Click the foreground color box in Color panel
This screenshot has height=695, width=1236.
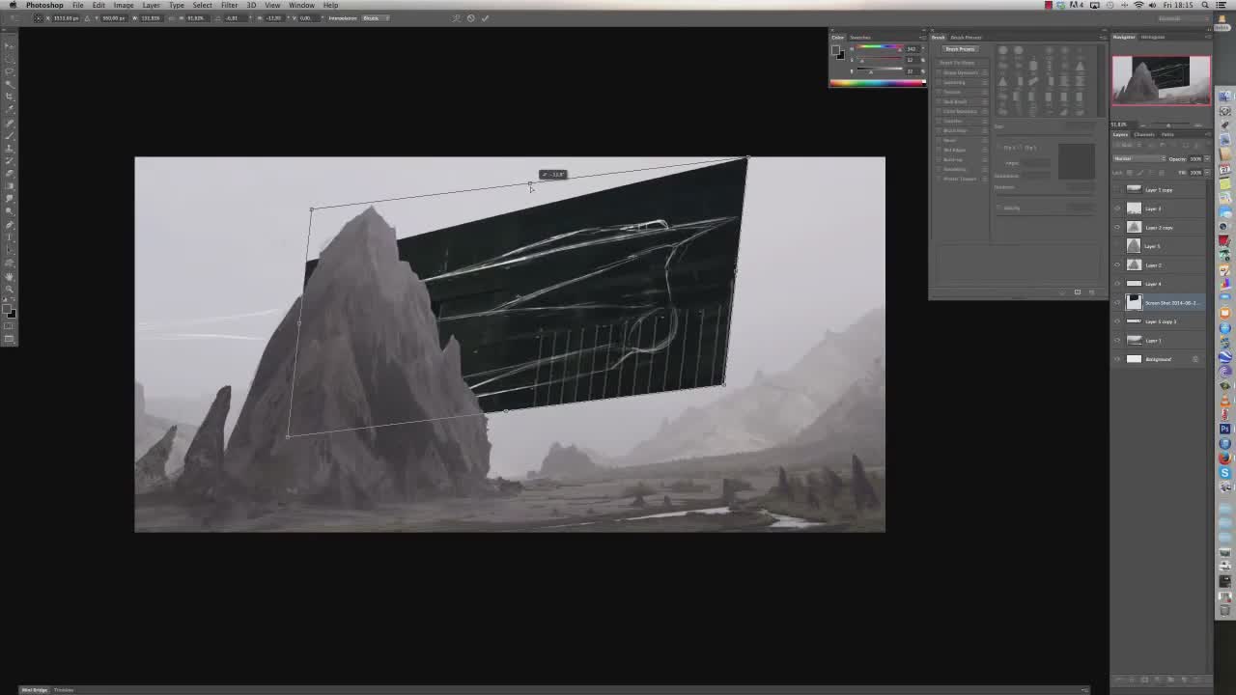tap(836, 49)
